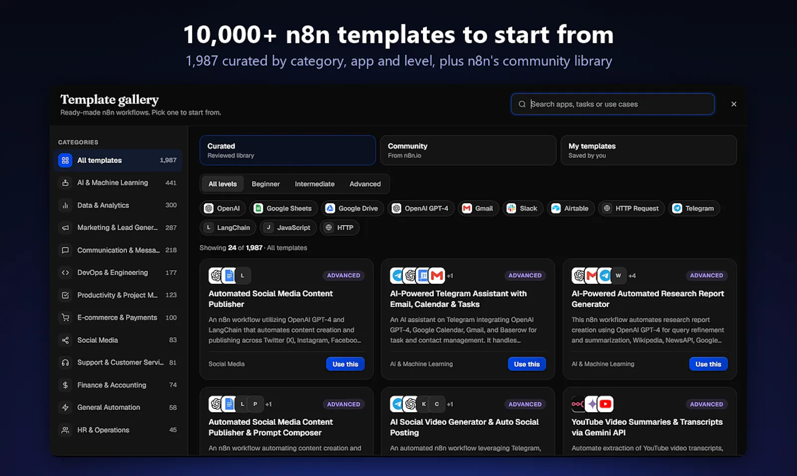Click the HR & Operations people icon

65,430
